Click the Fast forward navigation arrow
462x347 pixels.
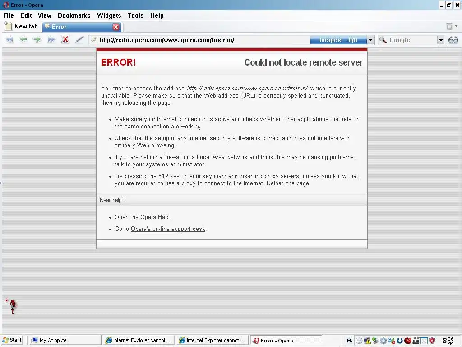pyautogui.click(x=51, y=40)
